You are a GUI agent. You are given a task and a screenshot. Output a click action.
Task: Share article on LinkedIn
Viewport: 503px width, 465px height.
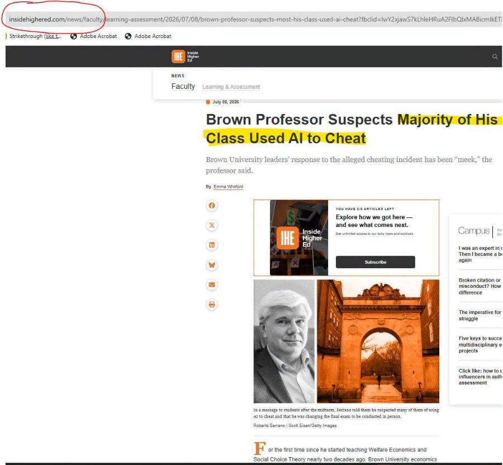tap(212, 245)
